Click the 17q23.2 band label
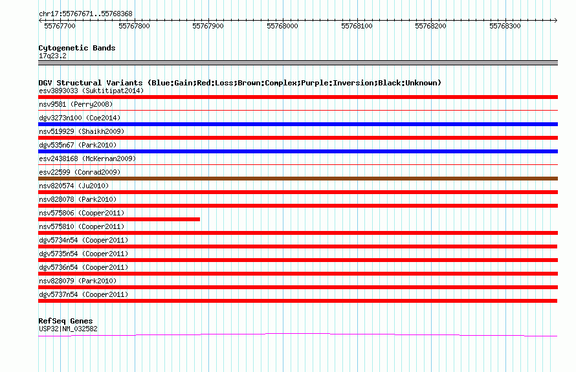Screen dimensions: 576x372 point(52,56)
